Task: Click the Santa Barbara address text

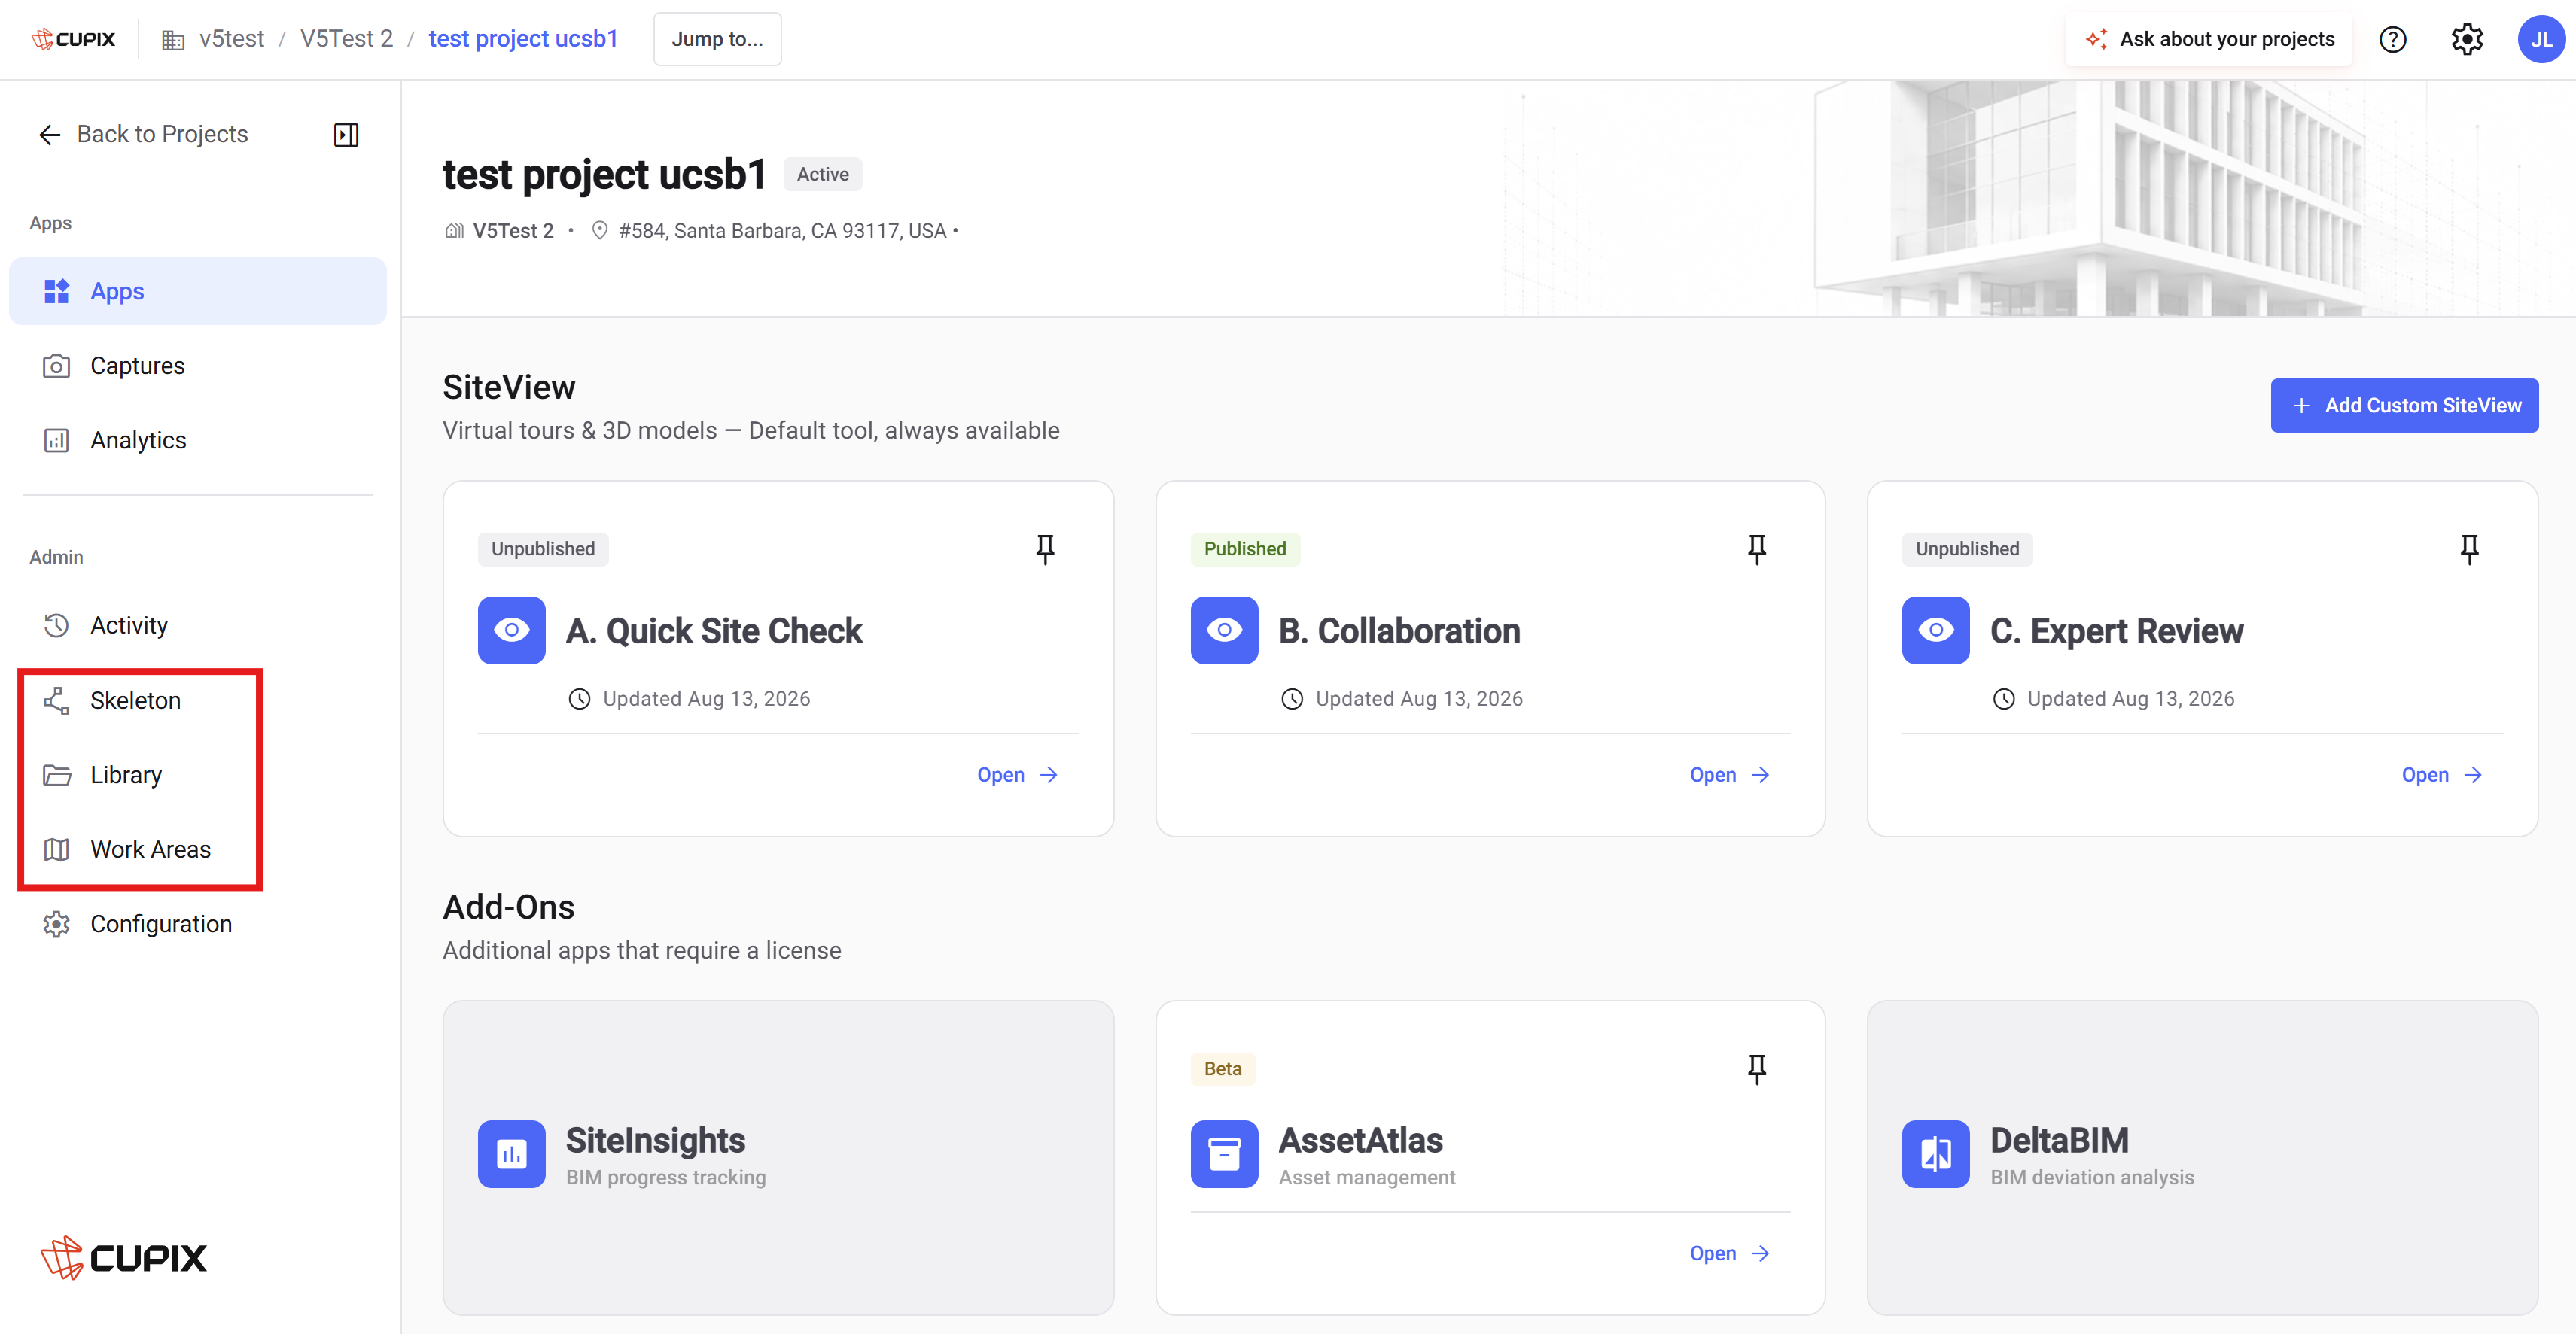Action: tap(782, 231)
